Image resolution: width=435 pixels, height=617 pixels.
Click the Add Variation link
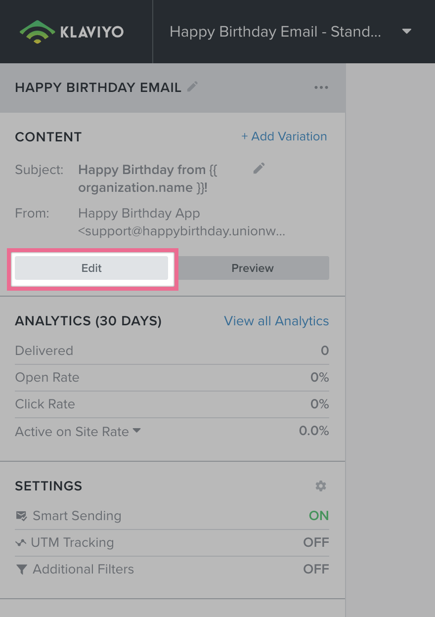[x=284, y=136]
